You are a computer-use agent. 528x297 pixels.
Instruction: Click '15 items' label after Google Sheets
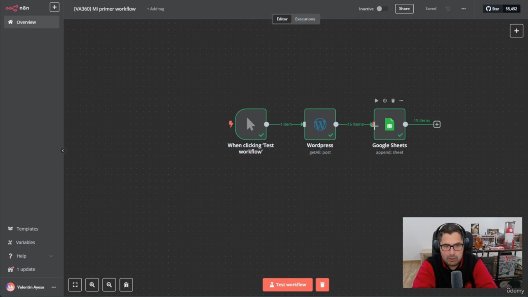(x=422, y=120)
